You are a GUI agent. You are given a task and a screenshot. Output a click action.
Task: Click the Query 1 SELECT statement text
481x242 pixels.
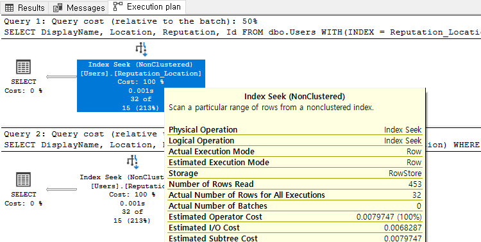(x=242, y=32)
